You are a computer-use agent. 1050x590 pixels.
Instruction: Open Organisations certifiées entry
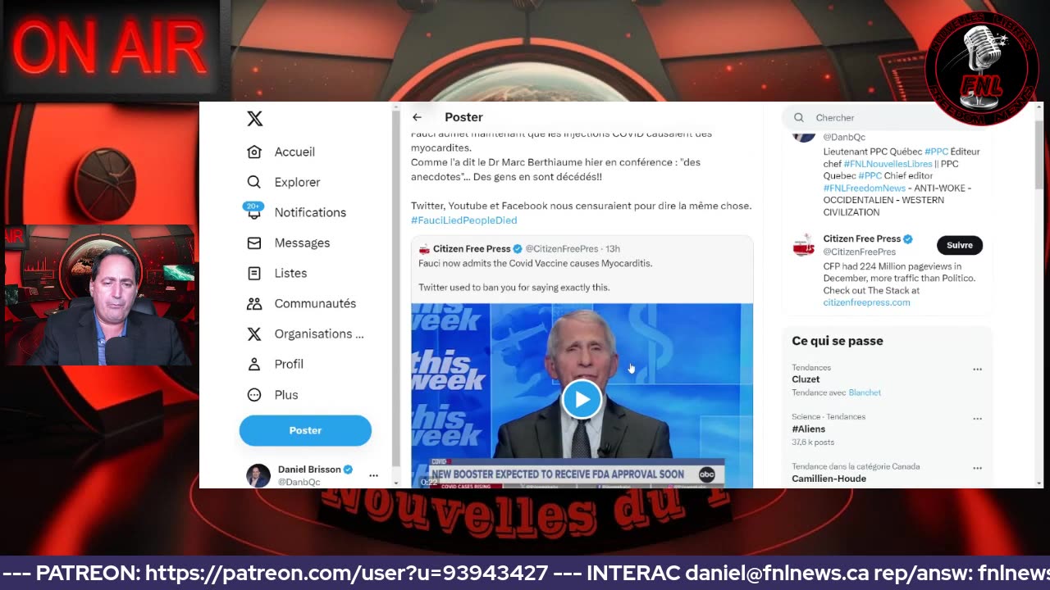click(306, 334)
